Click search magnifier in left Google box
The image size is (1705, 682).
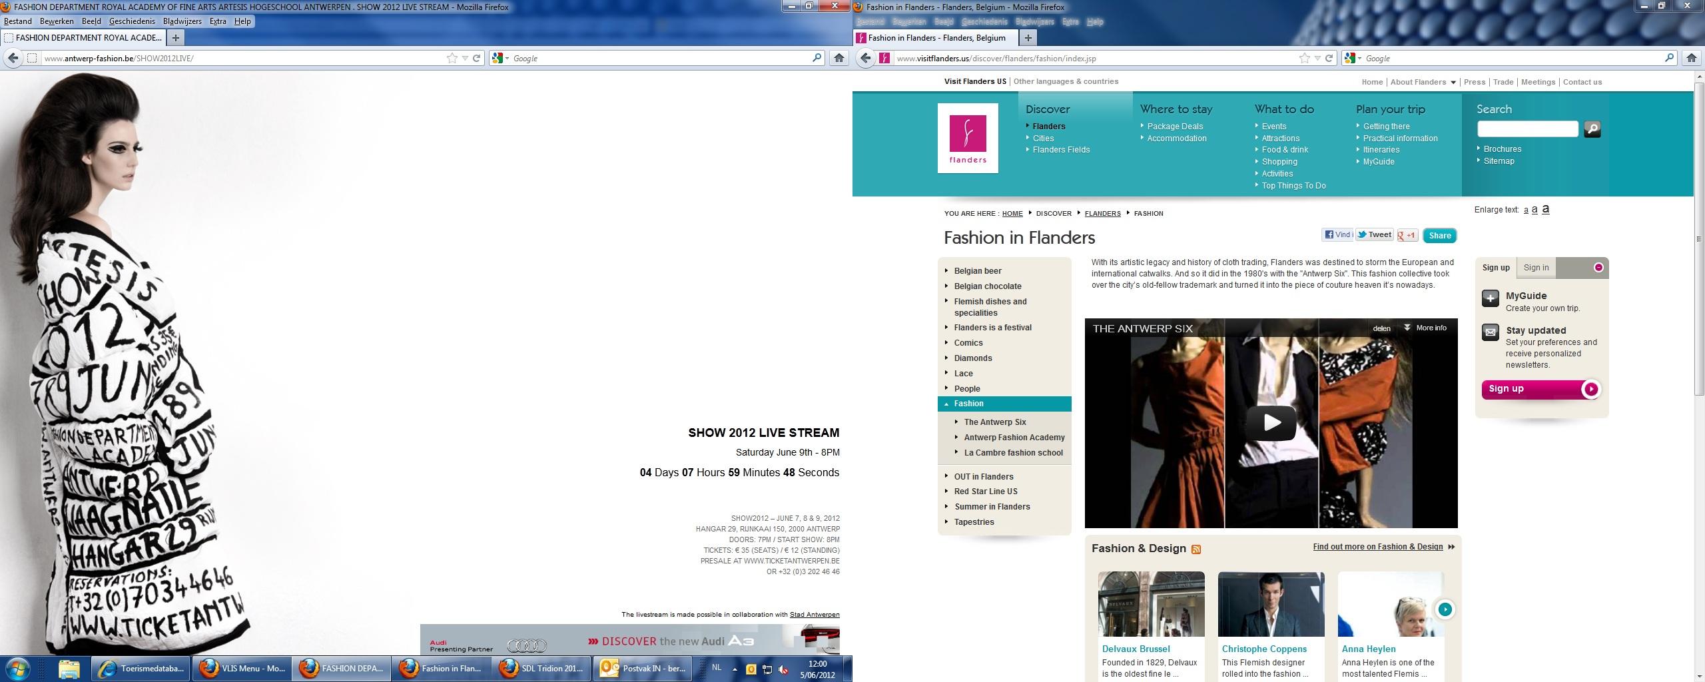tap(817, 58)
